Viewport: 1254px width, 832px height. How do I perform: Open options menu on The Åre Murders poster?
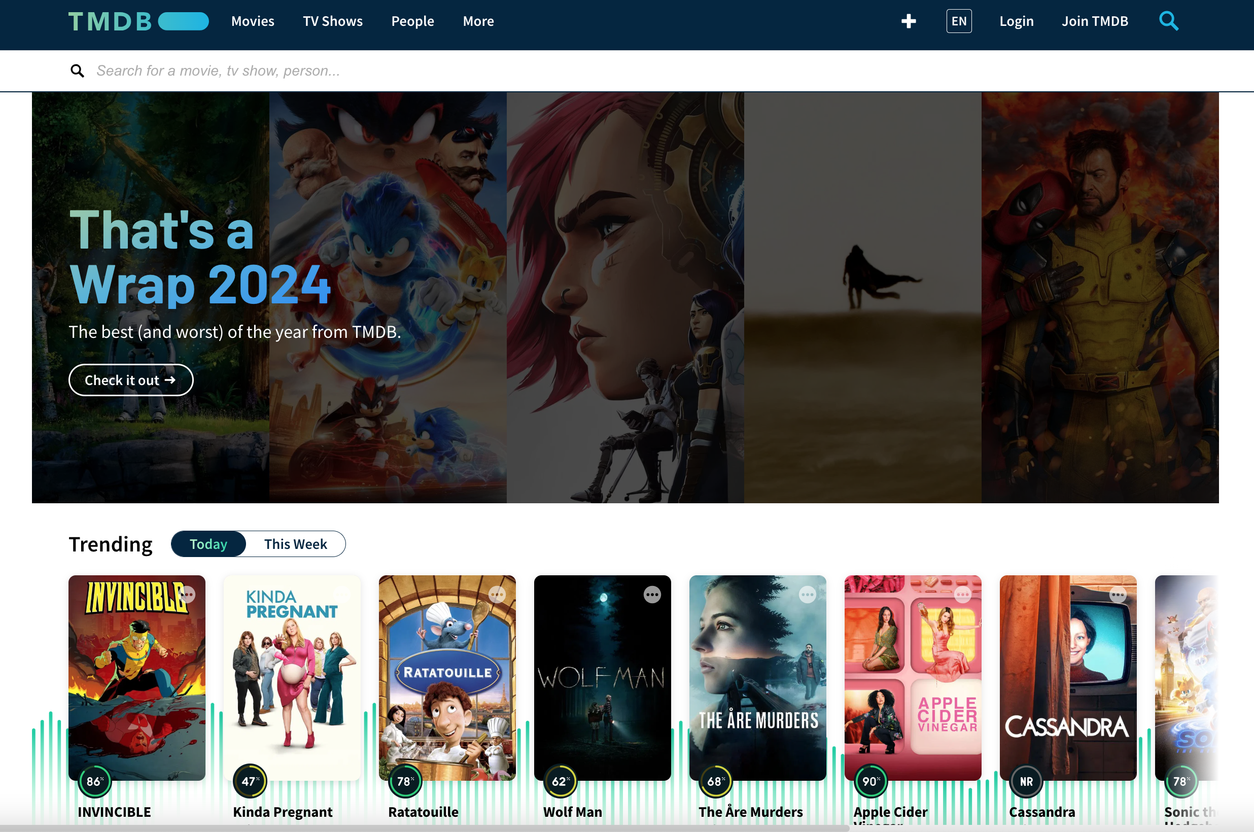(808, 595)
